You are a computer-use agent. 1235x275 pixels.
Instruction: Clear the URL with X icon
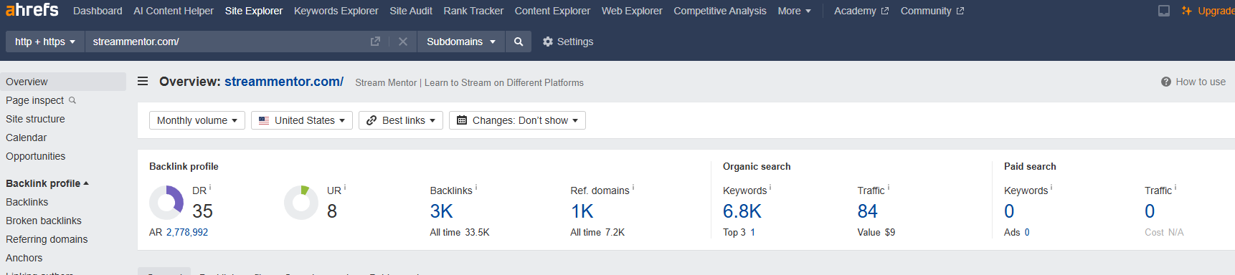(x=403, y=42)
